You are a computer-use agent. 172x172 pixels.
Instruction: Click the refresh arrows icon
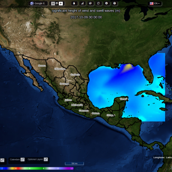tap(98, 3)
